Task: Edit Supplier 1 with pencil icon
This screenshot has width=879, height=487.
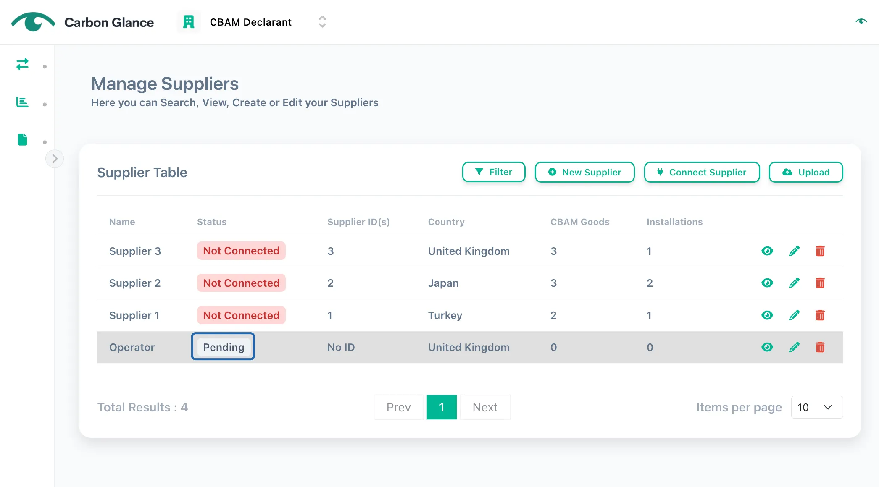Action: pos(794,315)
